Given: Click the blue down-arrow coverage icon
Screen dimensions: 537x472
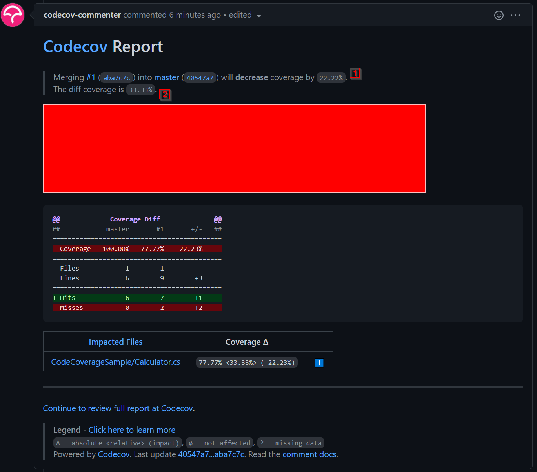Looking at the screenshot, I should click(319, 362).
